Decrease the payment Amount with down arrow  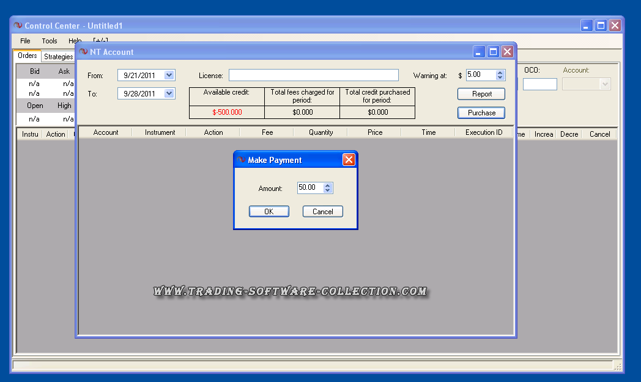[x=328, y=190]
